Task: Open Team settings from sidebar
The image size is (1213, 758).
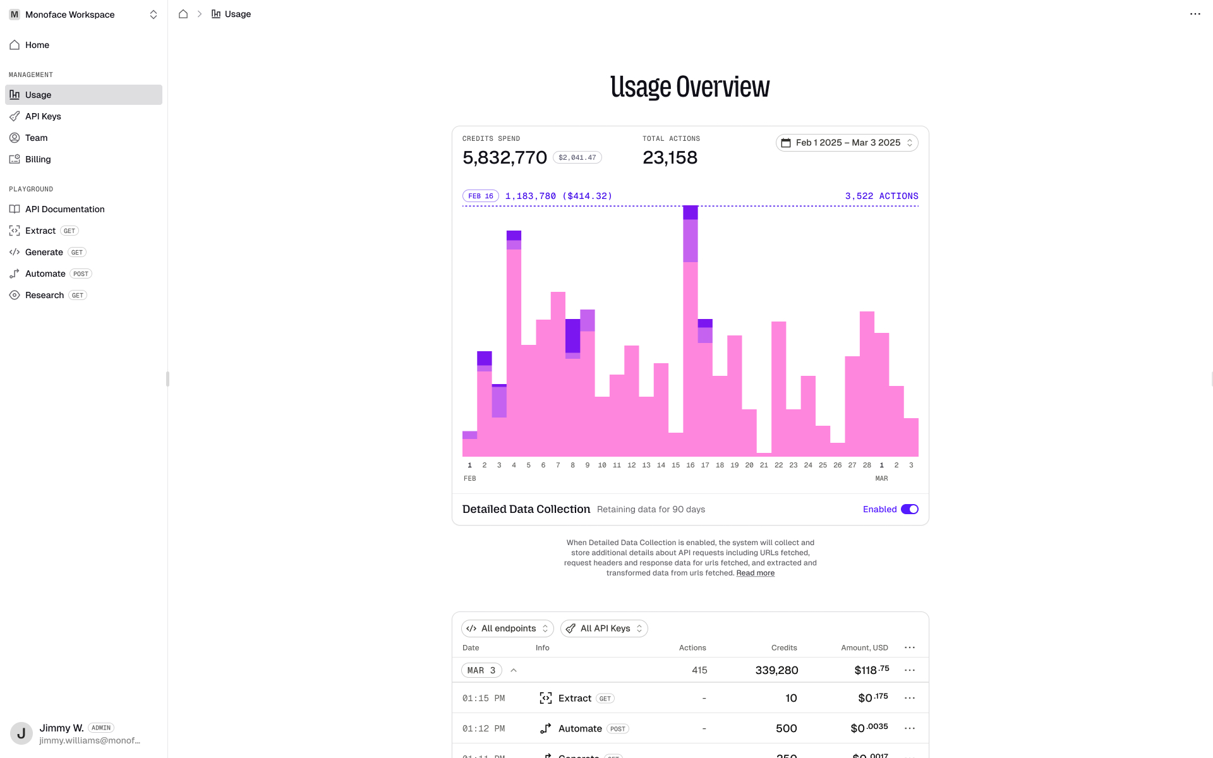Action: click(x=15, y=138)
